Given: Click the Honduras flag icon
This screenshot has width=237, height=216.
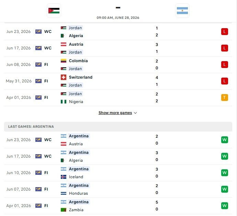Looking at the screenshot, I should pos(64,193).
